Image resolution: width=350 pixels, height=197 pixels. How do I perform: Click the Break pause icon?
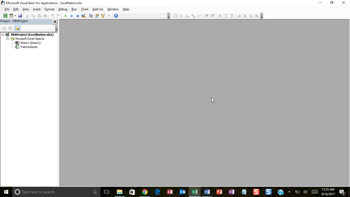[x=71, y=16]
